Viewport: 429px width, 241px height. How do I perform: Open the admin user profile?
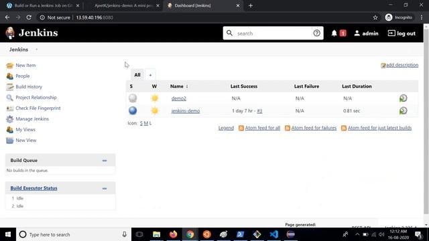[367, 33]
